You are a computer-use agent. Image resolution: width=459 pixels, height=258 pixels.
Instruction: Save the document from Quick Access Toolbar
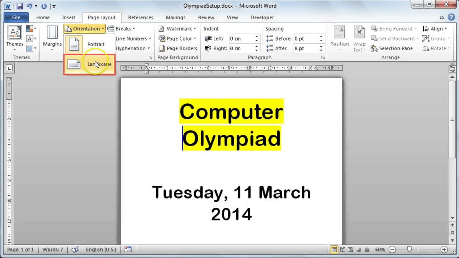(19, 6)
